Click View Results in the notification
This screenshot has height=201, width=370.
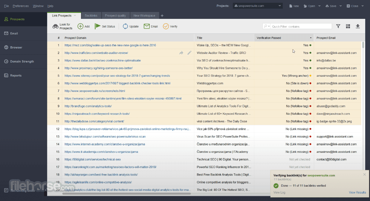coord(357,192)
